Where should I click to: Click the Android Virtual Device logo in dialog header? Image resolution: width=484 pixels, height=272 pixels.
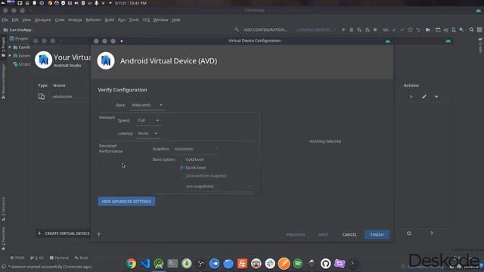pyautogui.click(x=106, y=60)
